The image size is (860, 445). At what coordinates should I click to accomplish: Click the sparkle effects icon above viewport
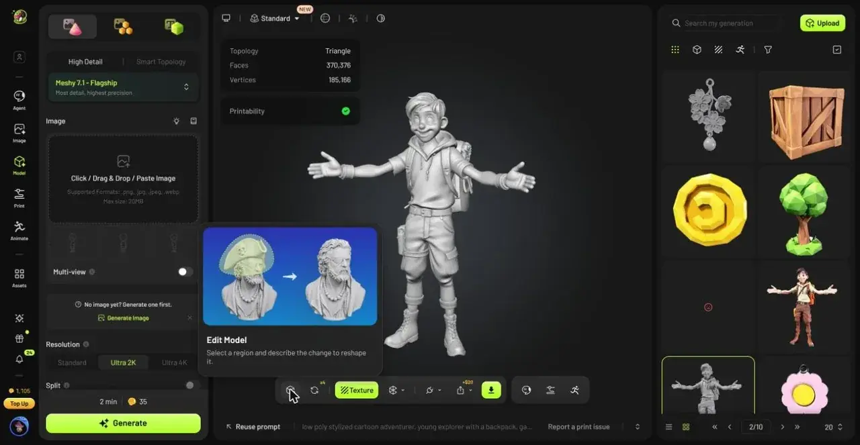pyautogui.click(x=353, y=18)
